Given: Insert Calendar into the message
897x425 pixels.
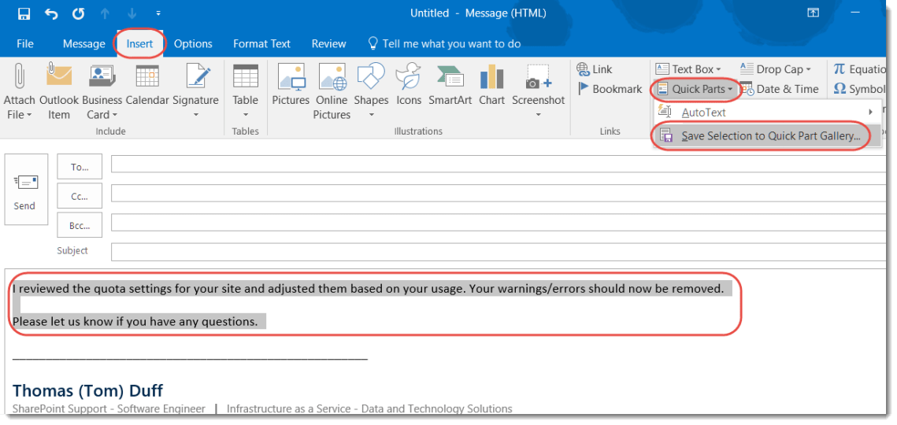Looking at the screenshot, I should (x=147, y=86).
